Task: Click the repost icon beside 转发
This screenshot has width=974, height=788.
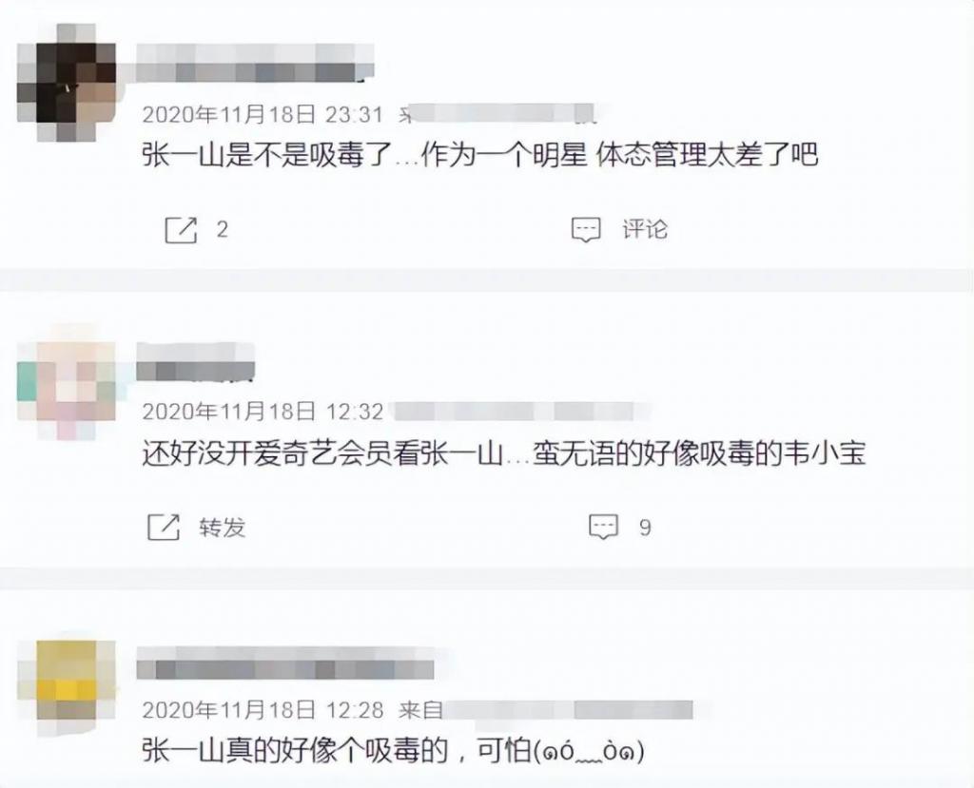Action: (x=164, y=528)
